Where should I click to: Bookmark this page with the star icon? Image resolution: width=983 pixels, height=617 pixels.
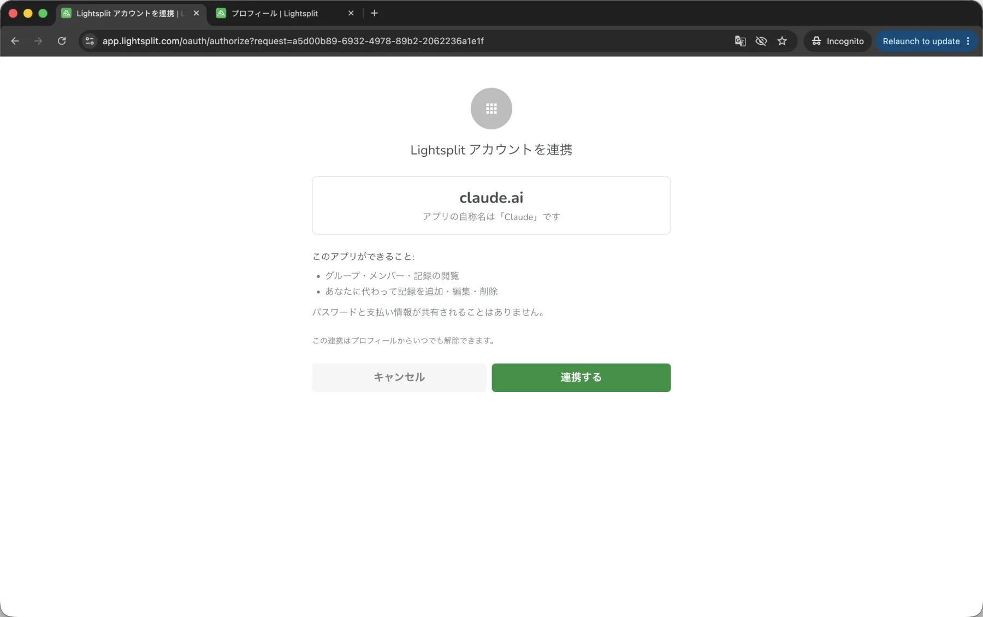(782, 41)
